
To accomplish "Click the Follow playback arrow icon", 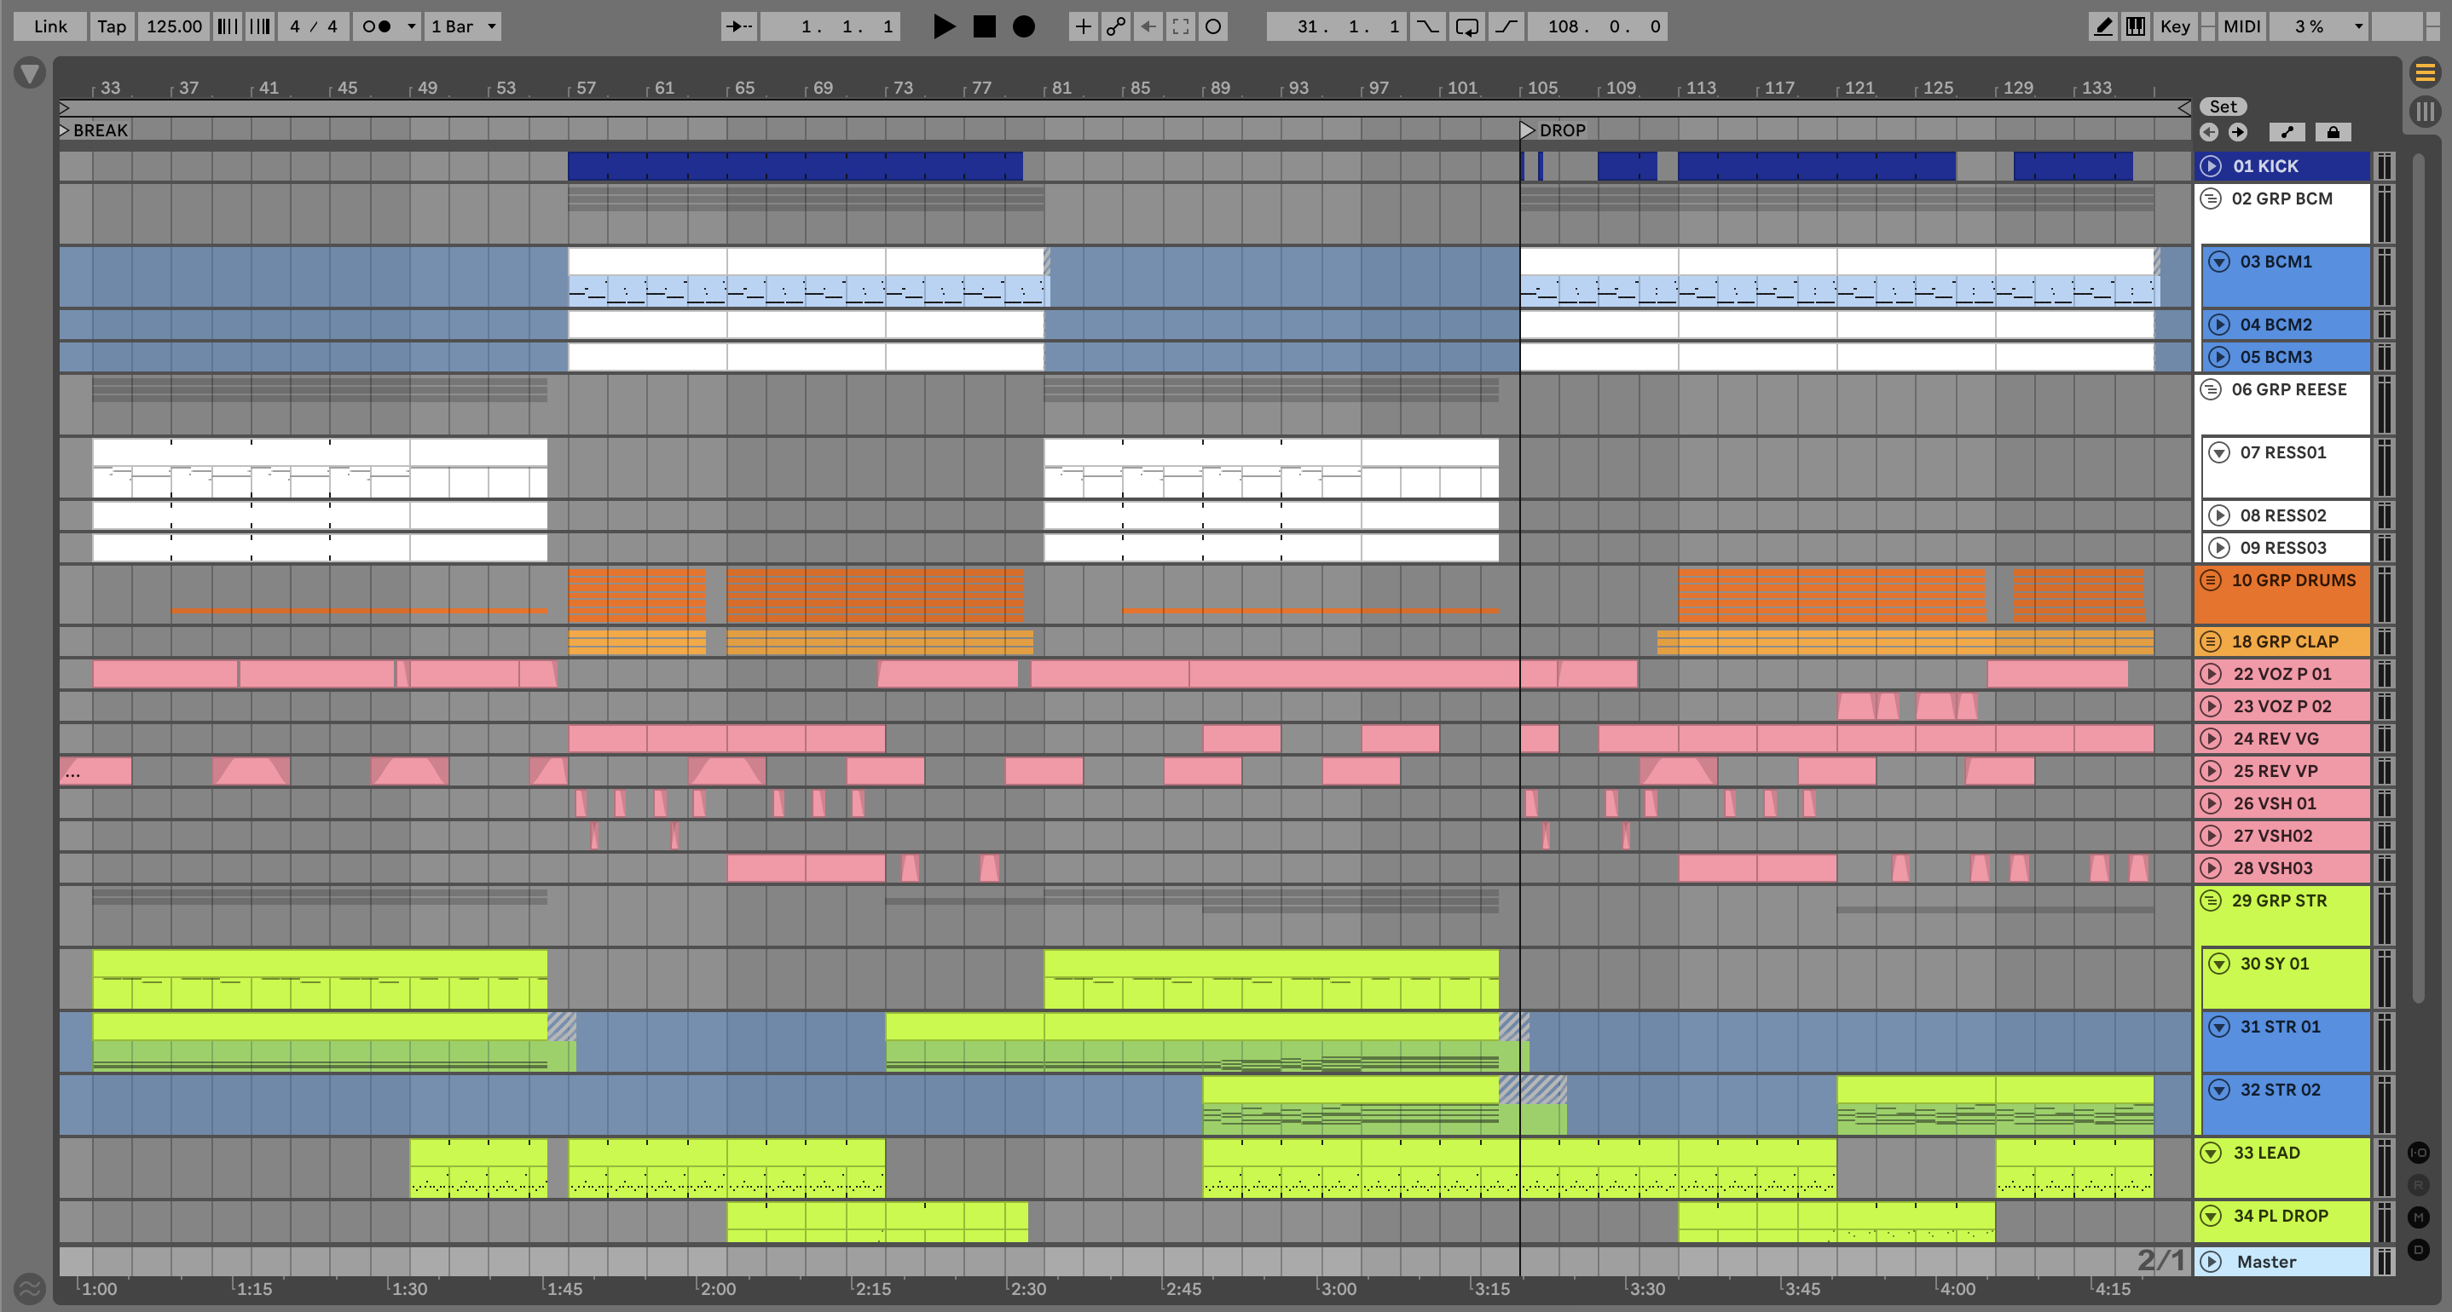I will [738, 26].
